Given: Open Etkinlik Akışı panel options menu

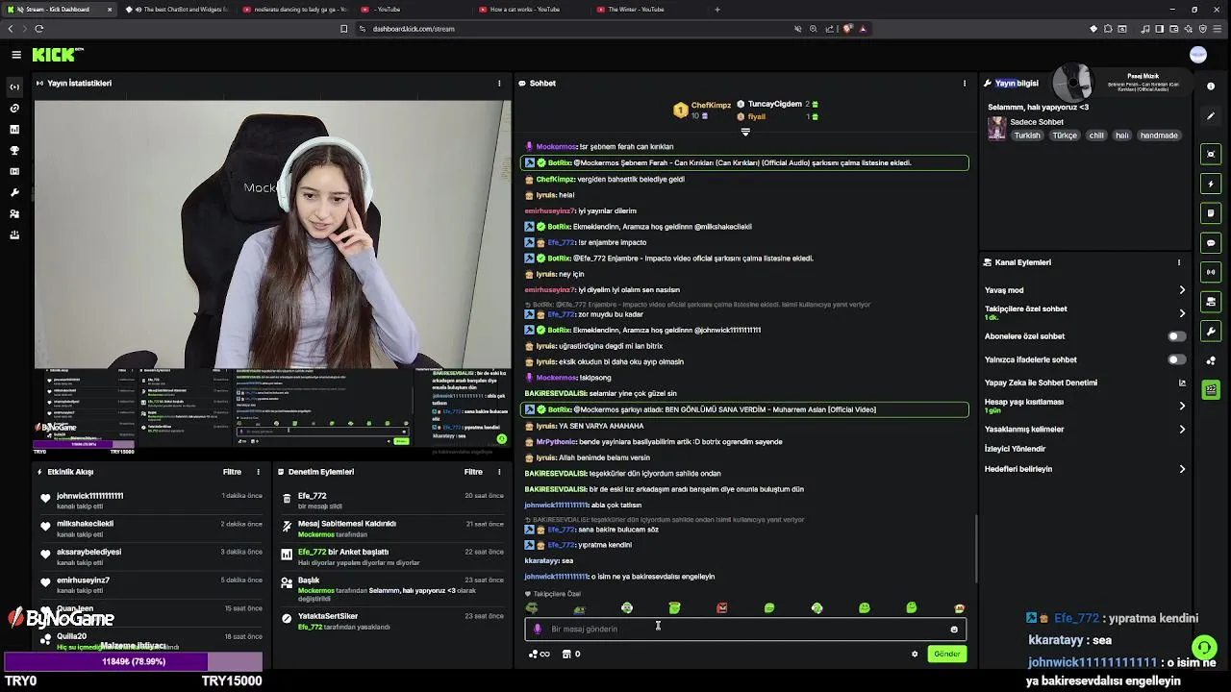Looking at the screenshot, I should click(258, 472).
